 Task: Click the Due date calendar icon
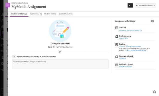tap(116, 28)
